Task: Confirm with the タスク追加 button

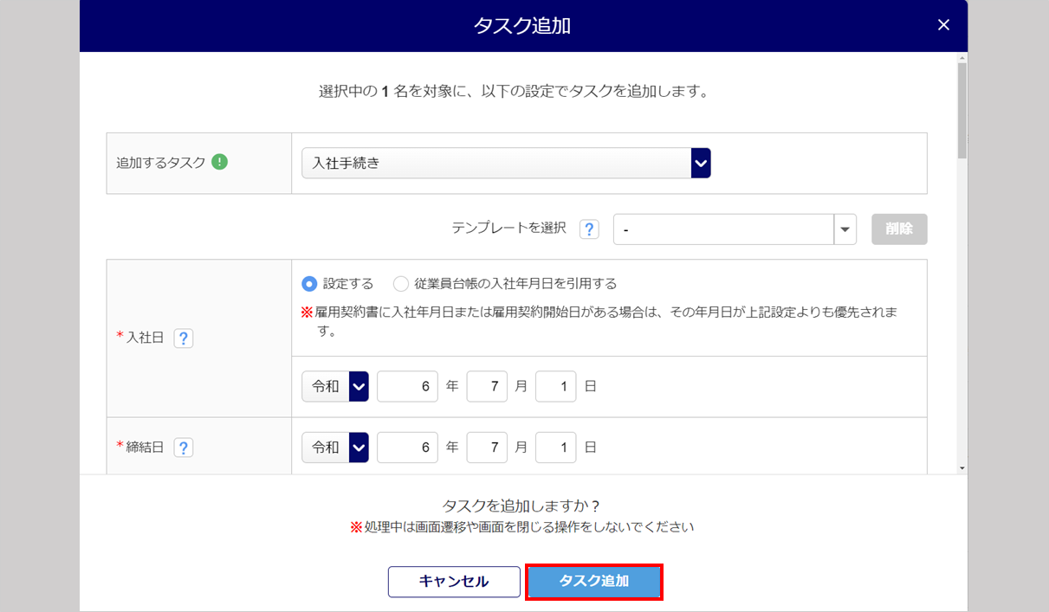Action: click(x=594, y=582)
